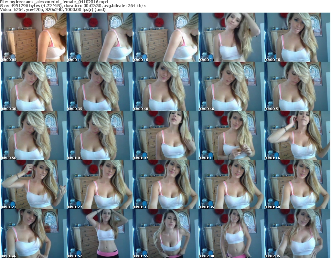Open the 00:01:52 thumbnail
331x258 pixels.
(99, 233)
